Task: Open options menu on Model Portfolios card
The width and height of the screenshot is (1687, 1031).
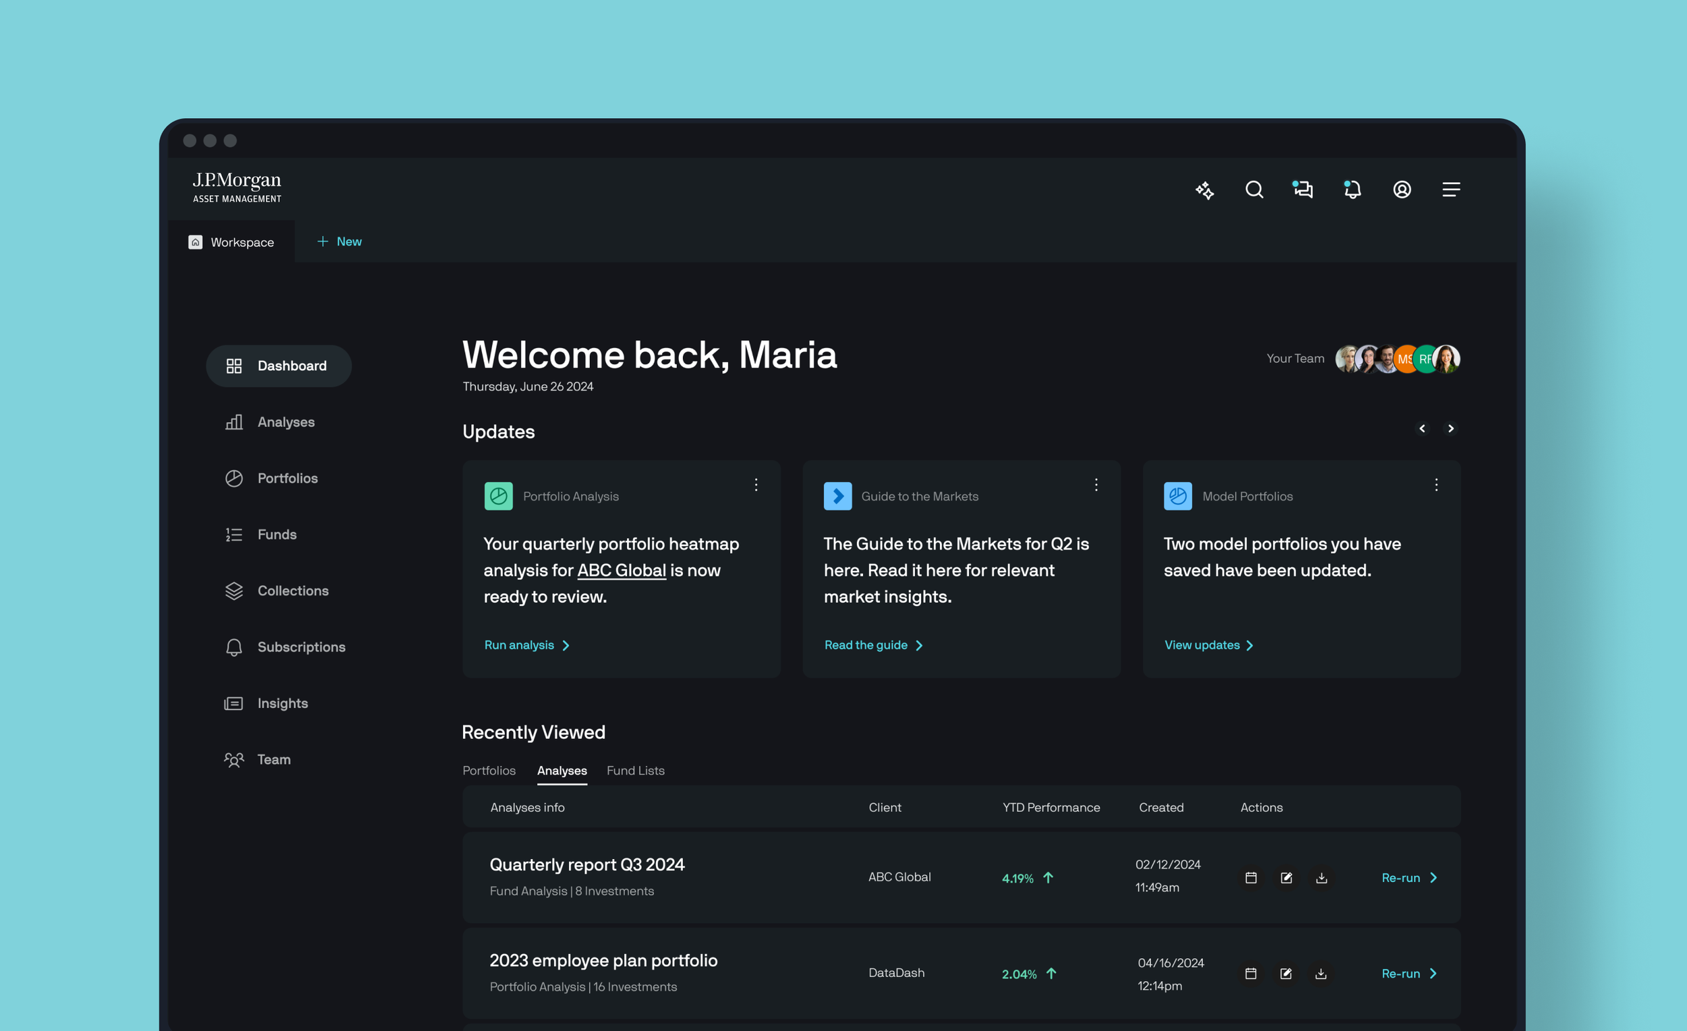Action: coord(1437,484)
